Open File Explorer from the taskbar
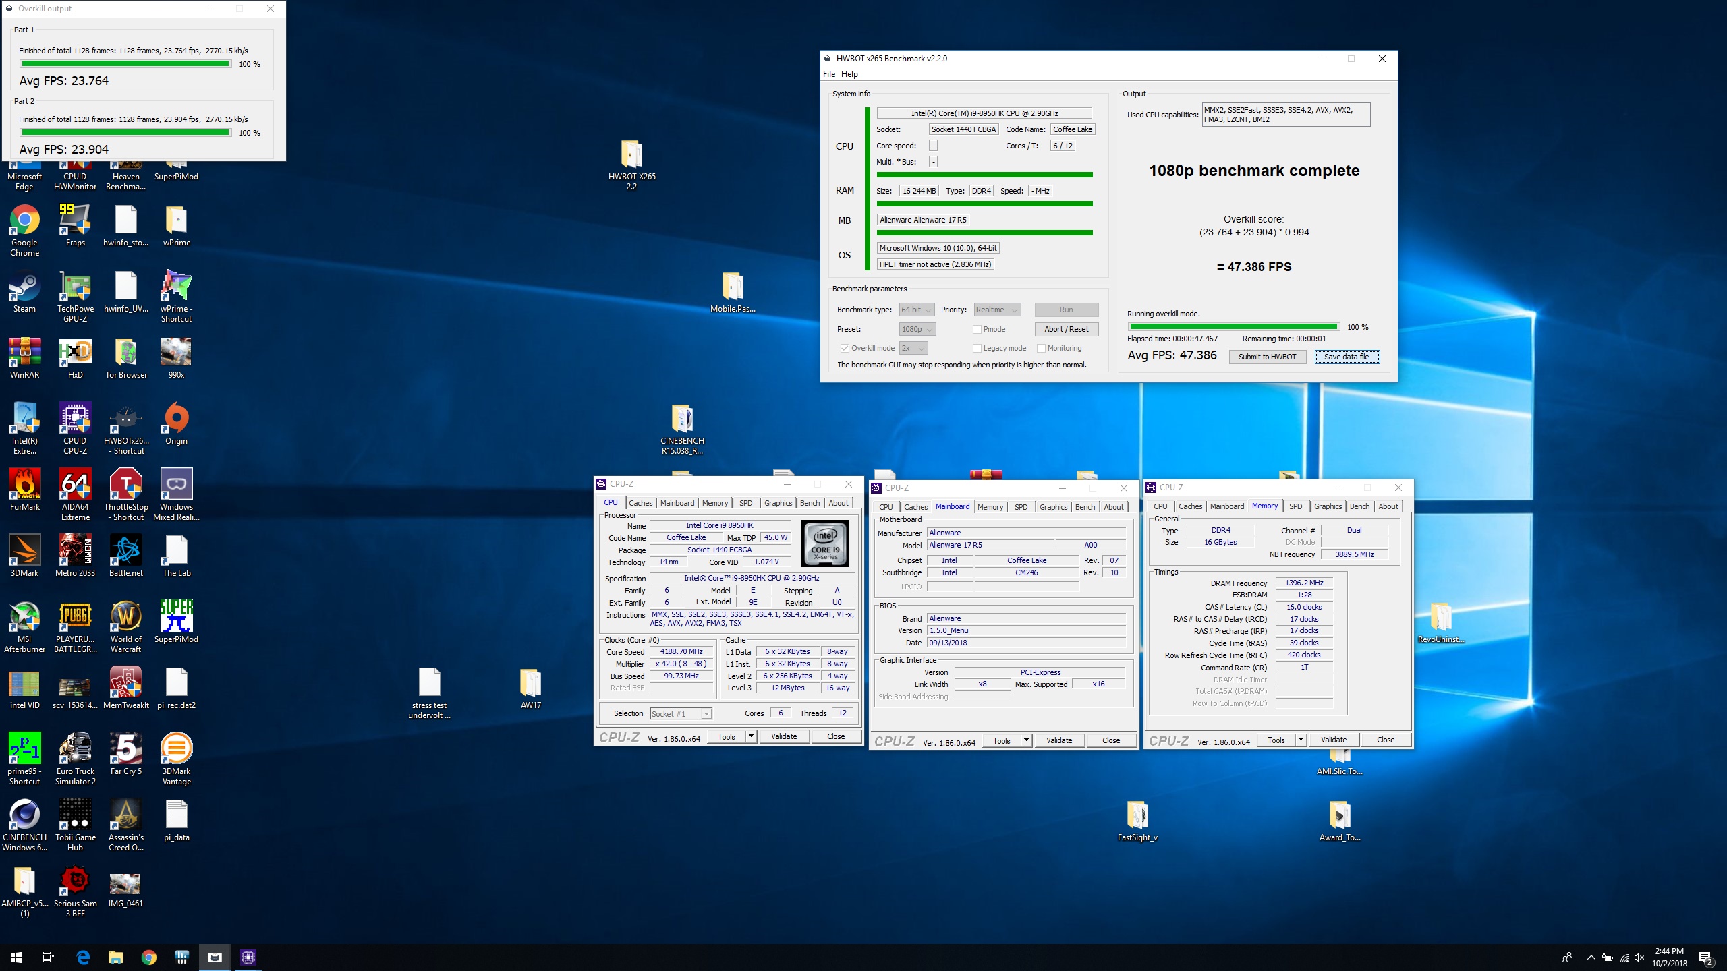The height and width of the screenshot is (971, 1727). click(115, 958)
